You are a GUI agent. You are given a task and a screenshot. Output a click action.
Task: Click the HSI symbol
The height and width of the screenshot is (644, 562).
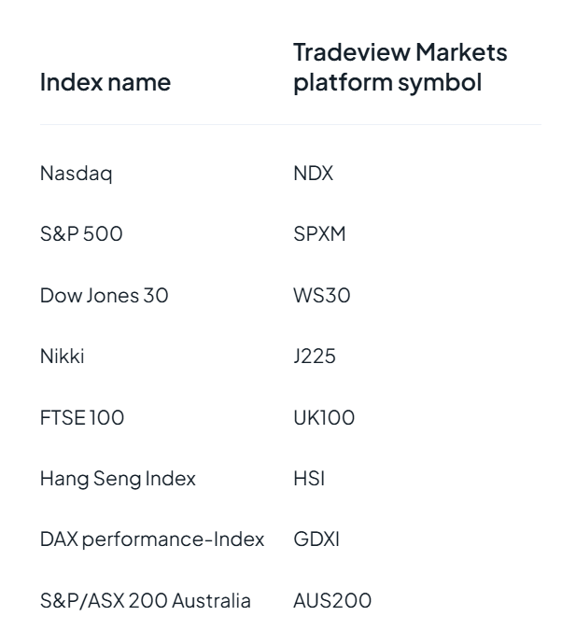click(309, 478)
